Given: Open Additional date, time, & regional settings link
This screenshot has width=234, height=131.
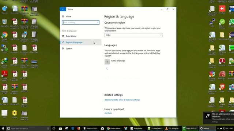Looking at the screenshot, I should [x=122, y=100].
